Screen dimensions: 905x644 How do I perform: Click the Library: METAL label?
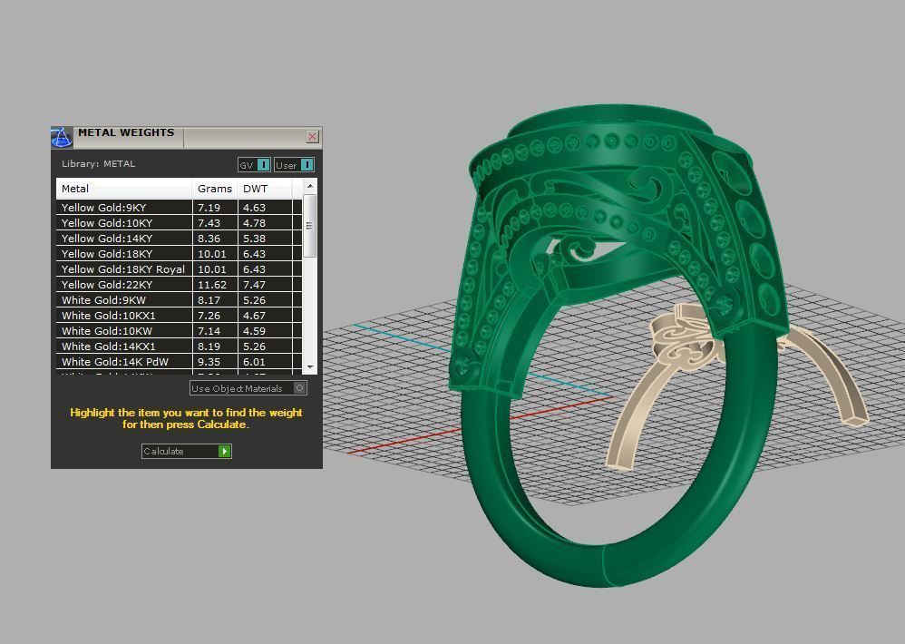(98, 164)
